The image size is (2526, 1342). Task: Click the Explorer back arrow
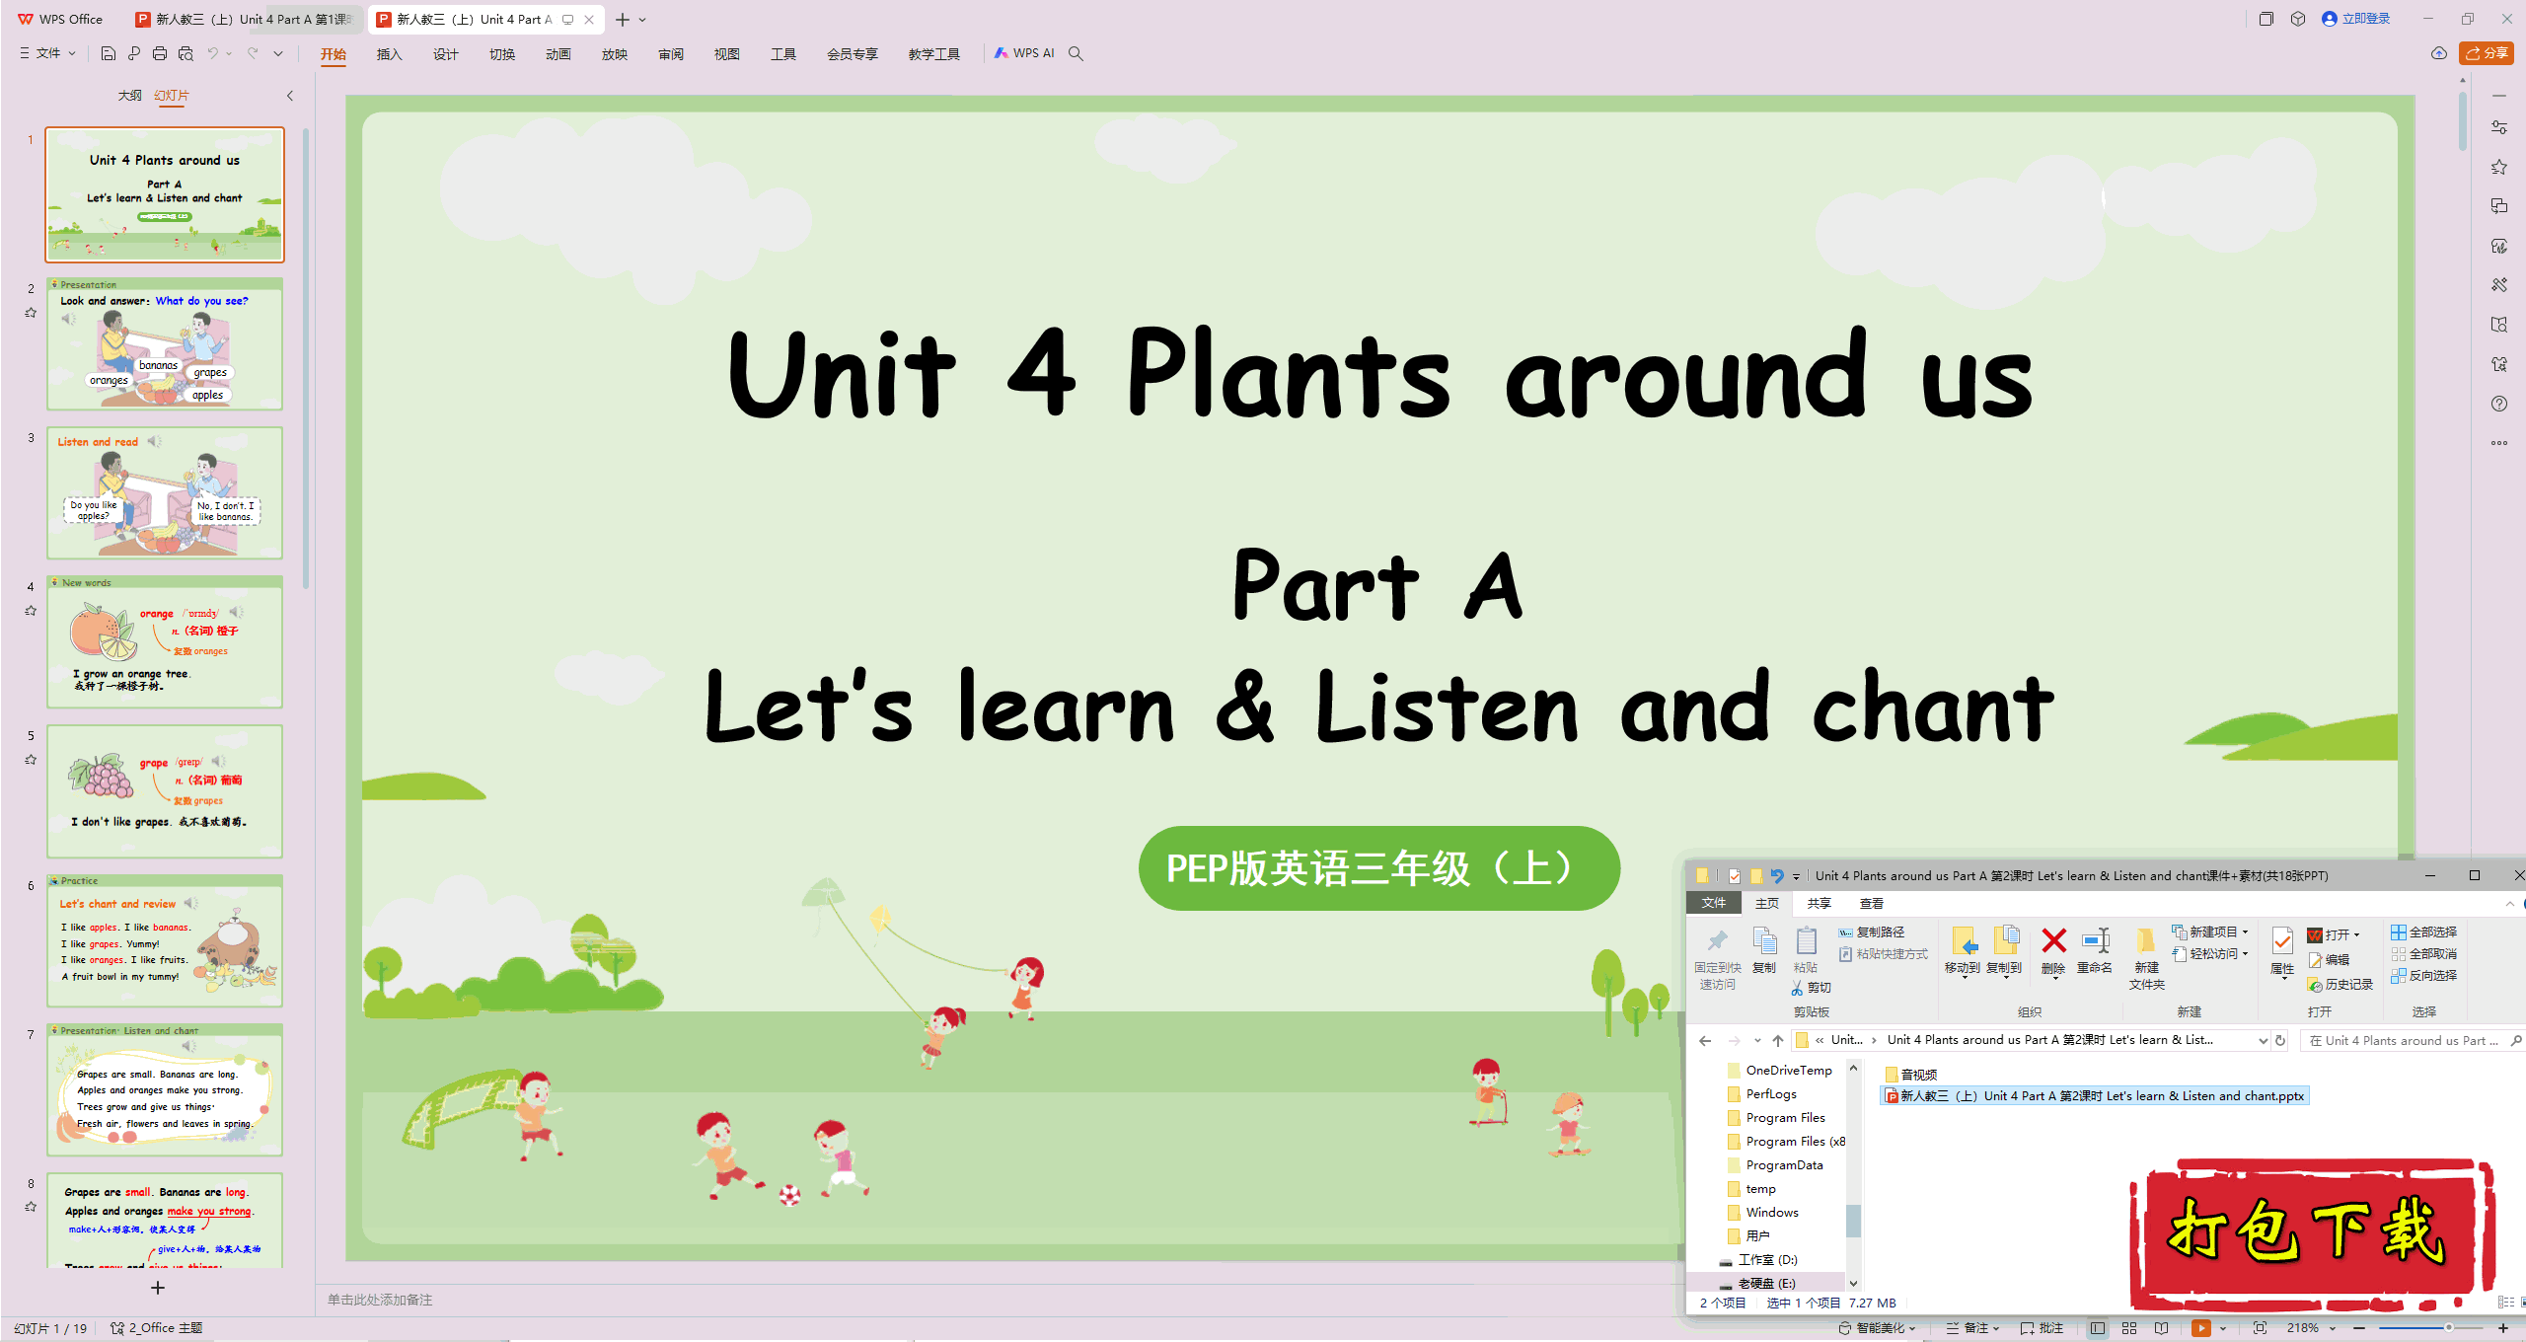click(1705, 1040)
